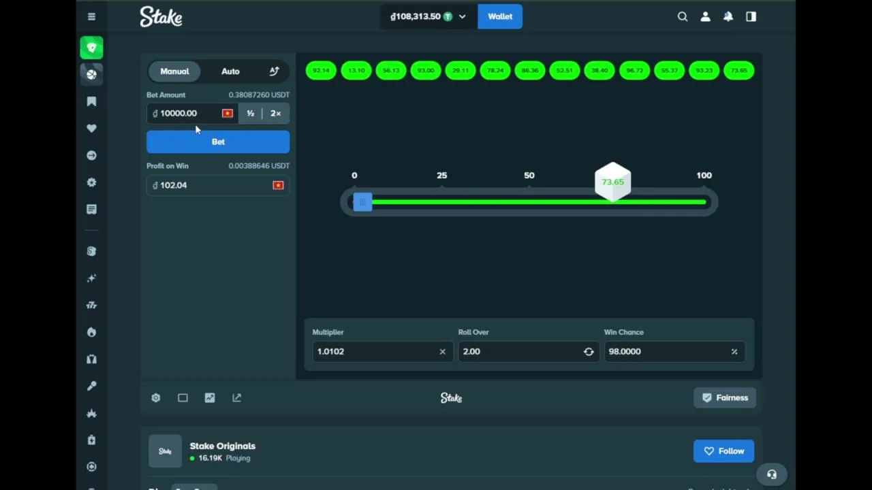872x490 pixels.
Task: Click the blue dice slider handle
Action: point(362,202)
